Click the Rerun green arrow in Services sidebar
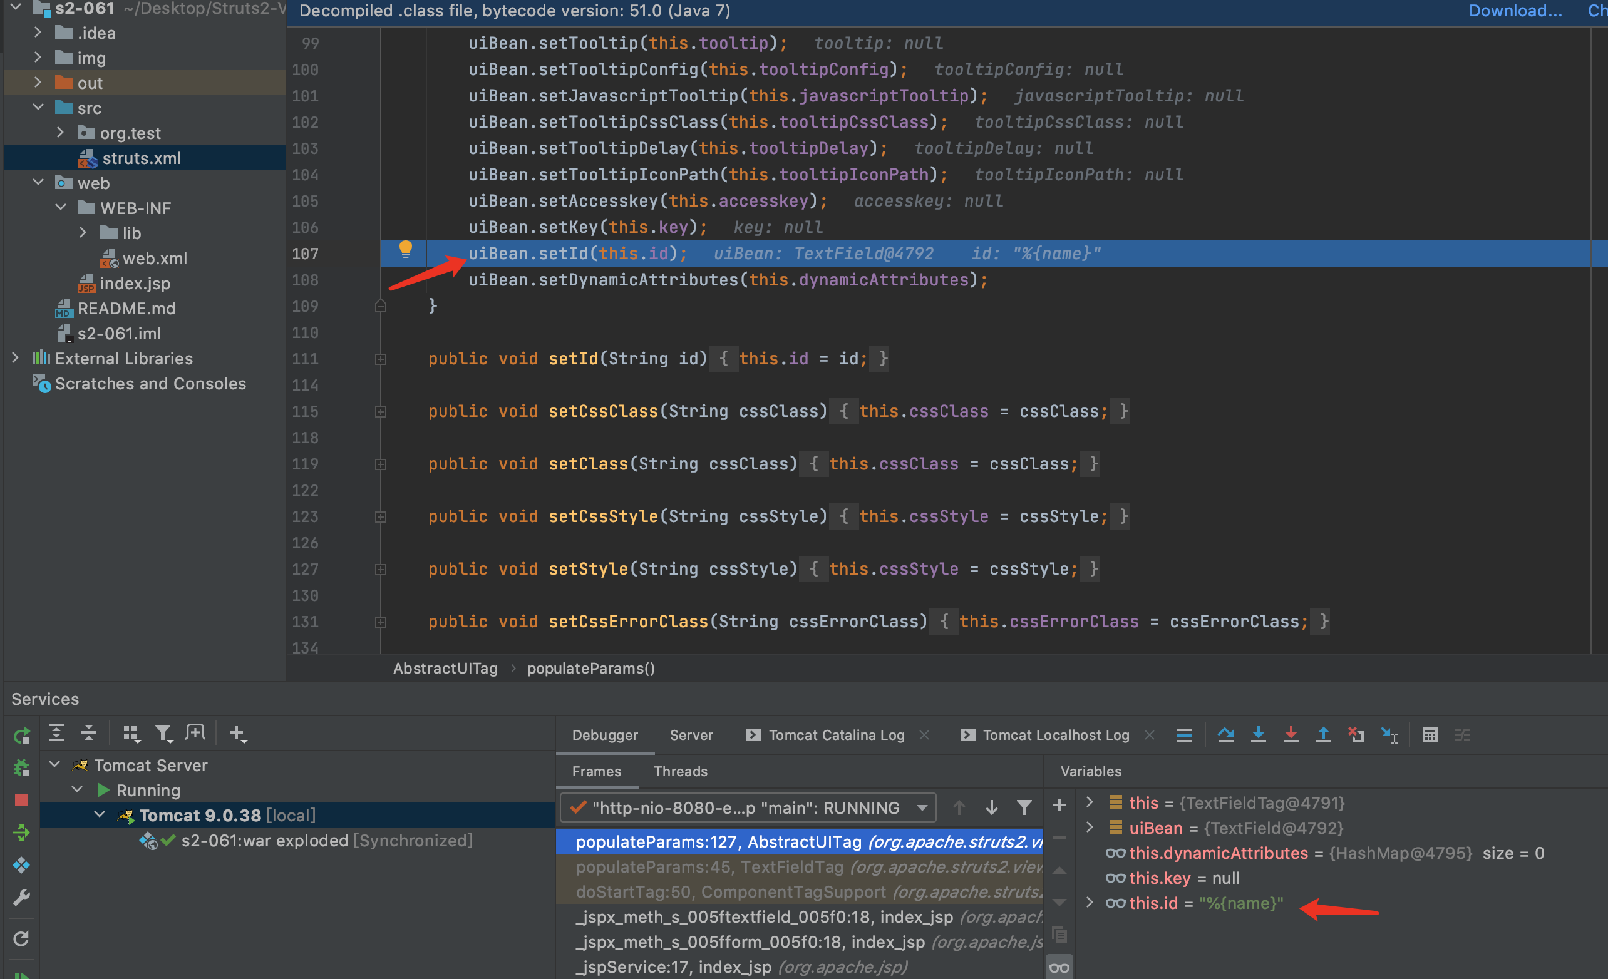This screenshot has height=979, width=1608. 21,735
